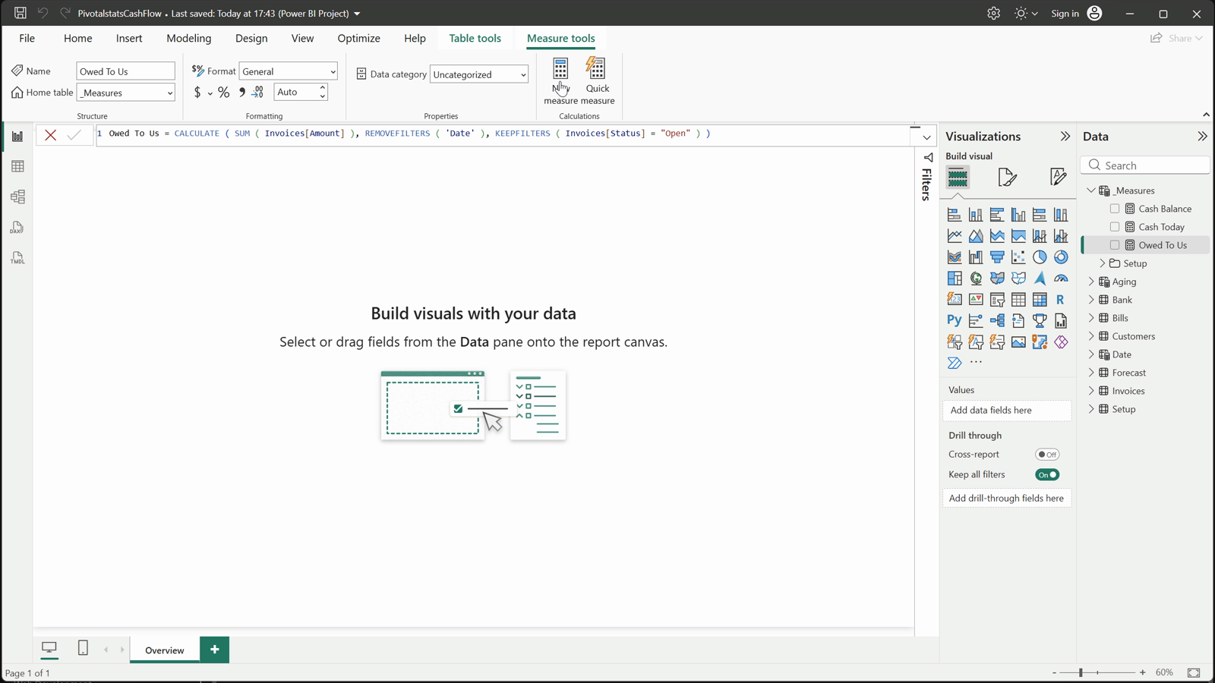Select the Python visual icon
Screen dimensions: 1215x683
(955, 320)
